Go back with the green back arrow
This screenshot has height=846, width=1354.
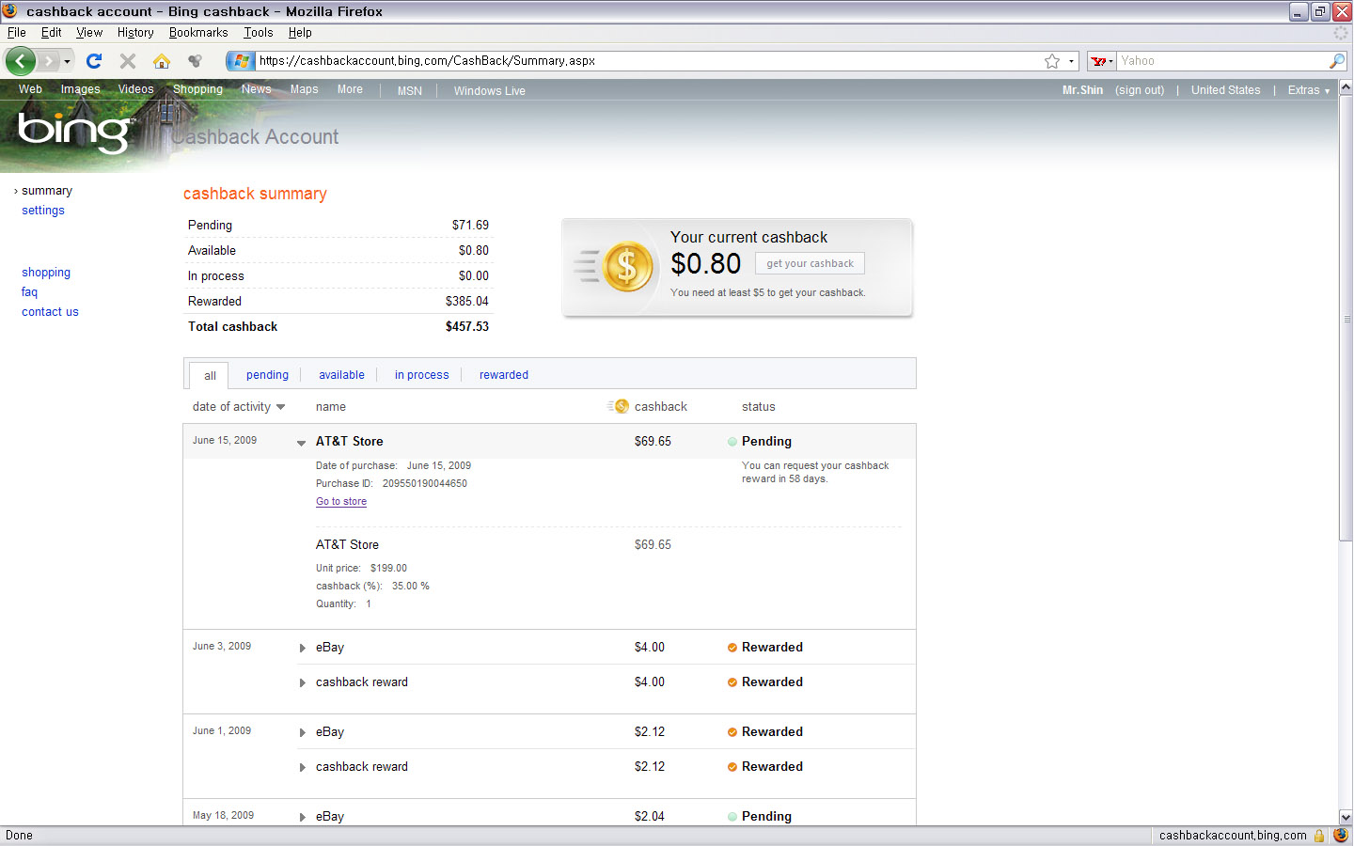tap(20, 61)
